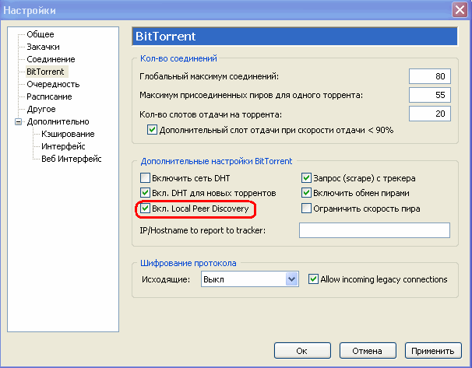Toggle the additional upload slot checkbox

[x=152, y=130]
